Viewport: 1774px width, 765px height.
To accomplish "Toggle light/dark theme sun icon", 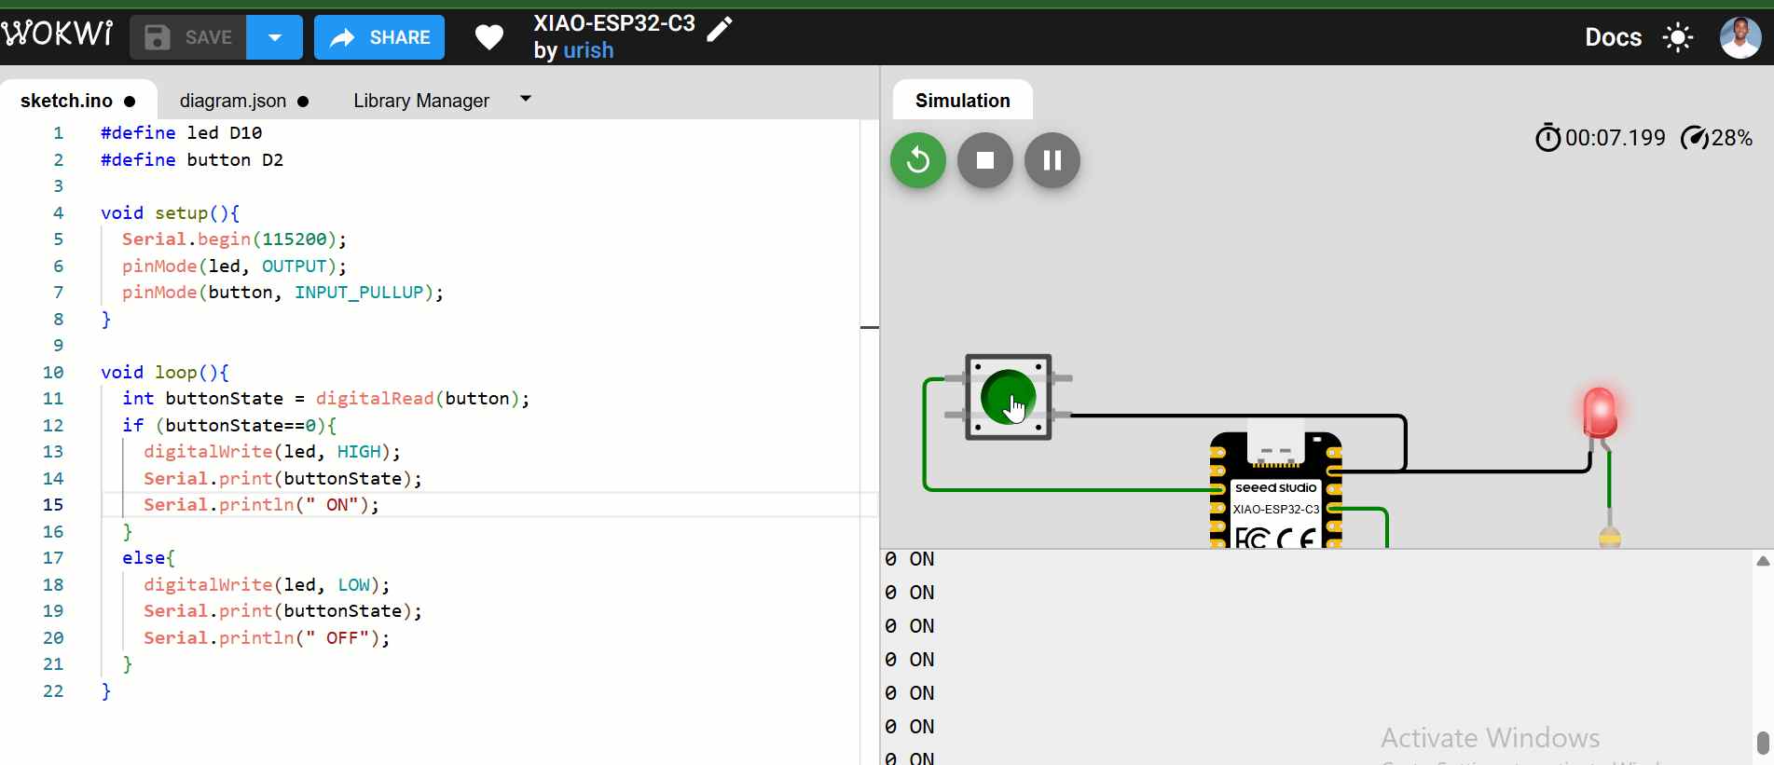I will [x=1678, y=37].
